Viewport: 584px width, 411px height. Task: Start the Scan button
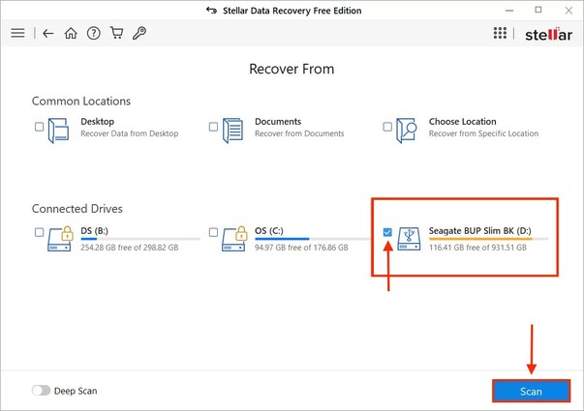click(x=531, y=391)
